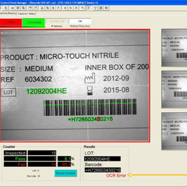Toggle the red Offline status button
The height and width of the screenshot is (187, 187).
[x=11, y=23]
